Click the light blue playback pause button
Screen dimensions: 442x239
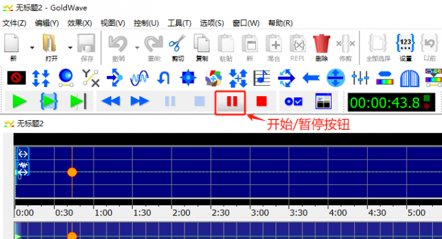click(170, 101)
